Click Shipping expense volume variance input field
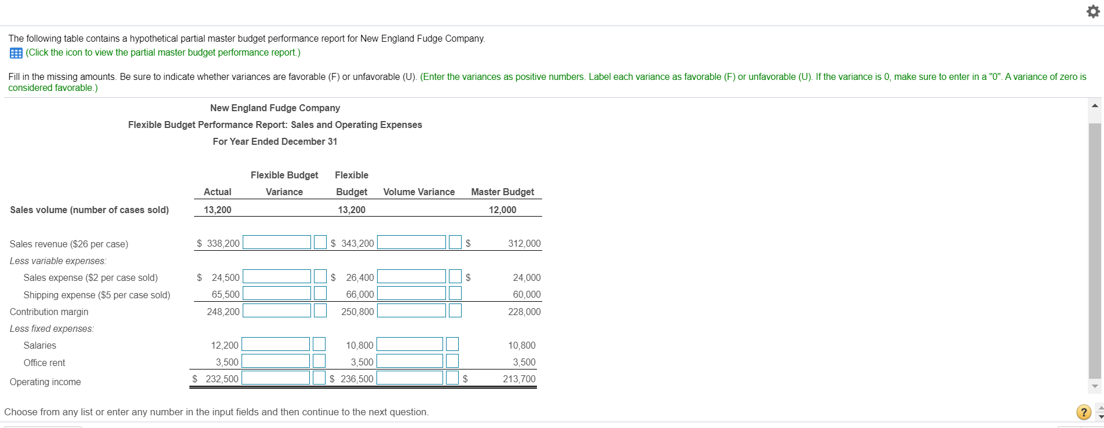 tap(411, 293)
